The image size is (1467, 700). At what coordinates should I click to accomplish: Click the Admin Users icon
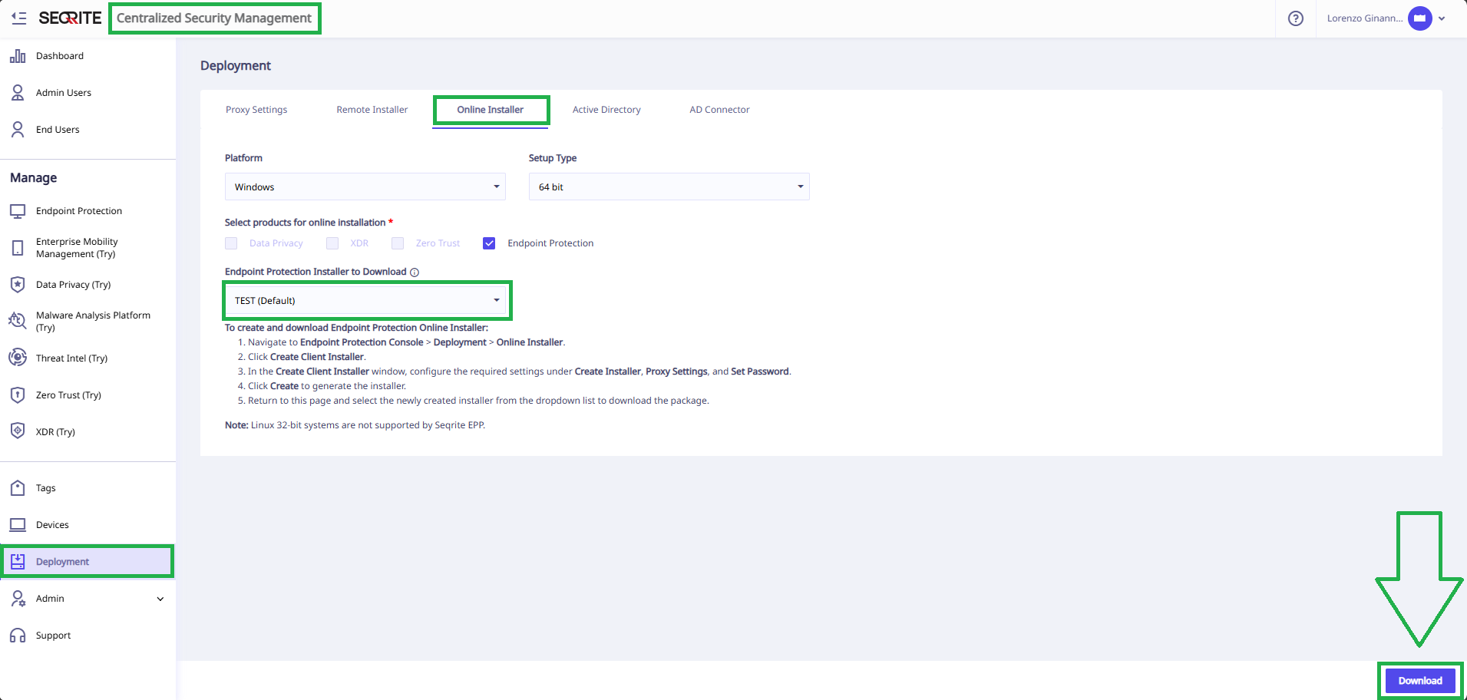(x=18, y=93)
